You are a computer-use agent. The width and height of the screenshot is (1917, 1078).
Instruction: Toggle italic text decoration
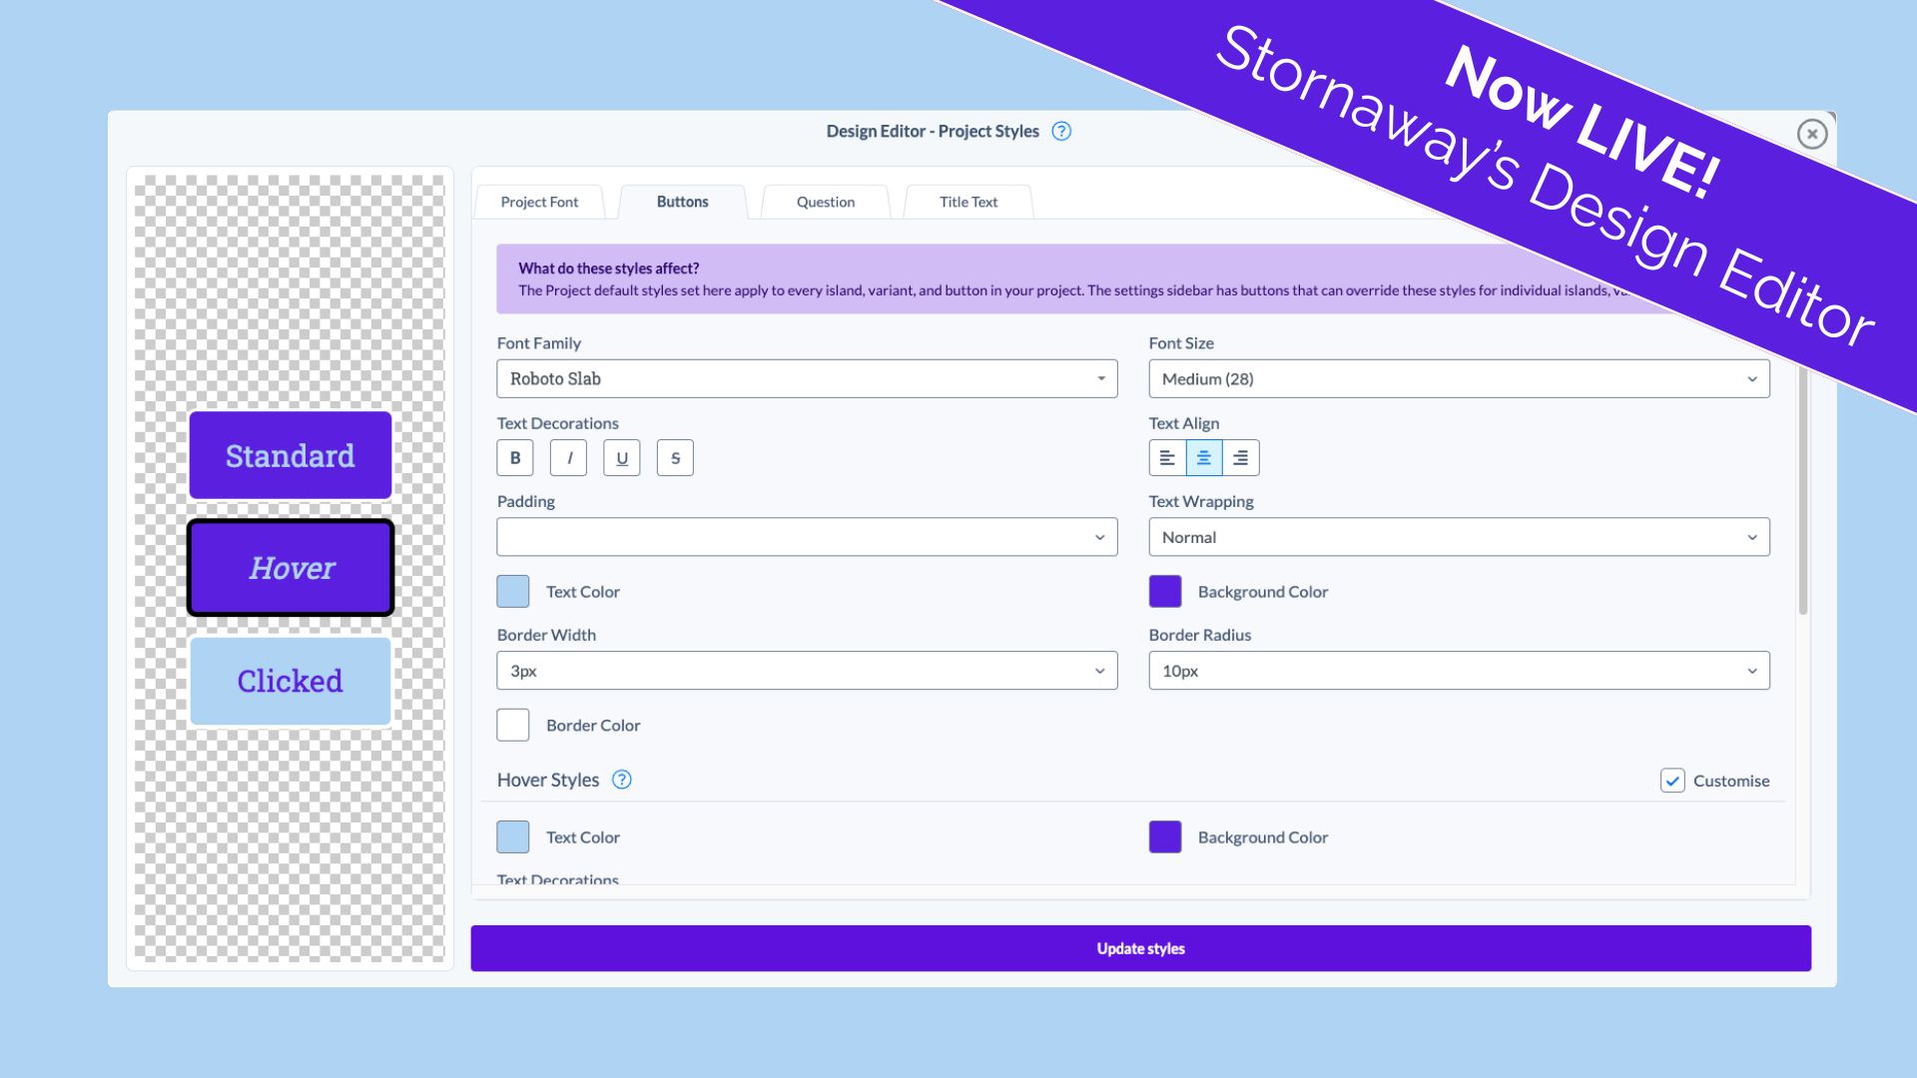pyautogui.click(x=568, y=458)
